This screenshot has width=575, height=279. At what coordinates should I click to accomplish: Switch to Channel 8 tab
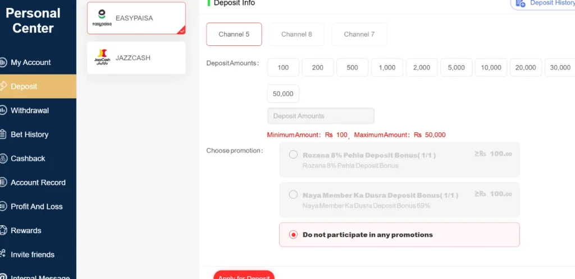coord(296,34)
